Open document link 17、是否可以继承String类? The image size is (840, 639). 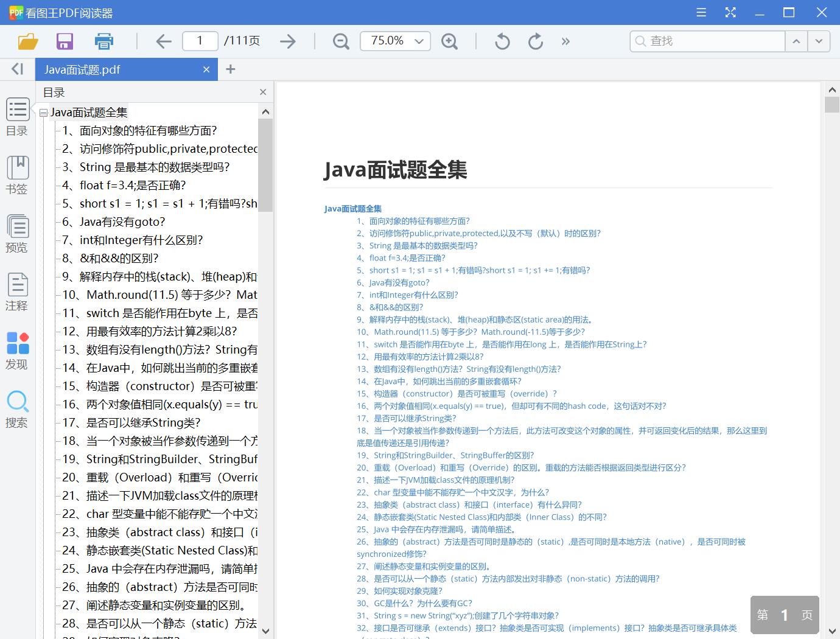point(407,419)
